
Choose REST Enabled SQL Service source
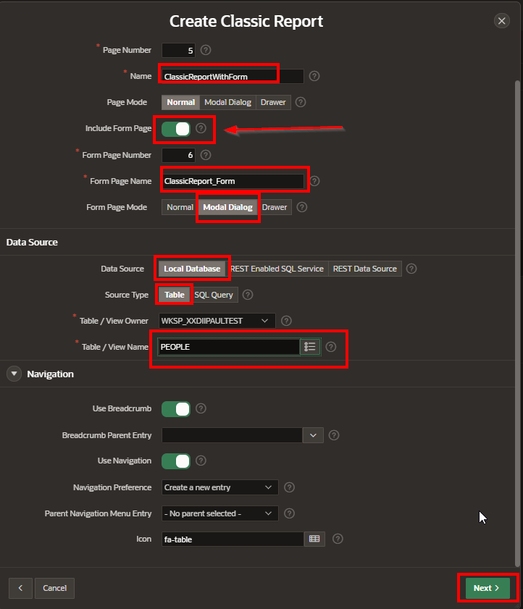coord(277,269)
